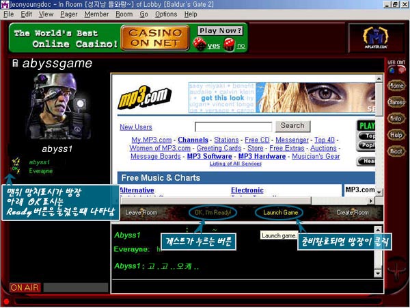Open the Help sidebar button
Image resolution: width=410 pixels, height=308 pixels.
point(395,135)
